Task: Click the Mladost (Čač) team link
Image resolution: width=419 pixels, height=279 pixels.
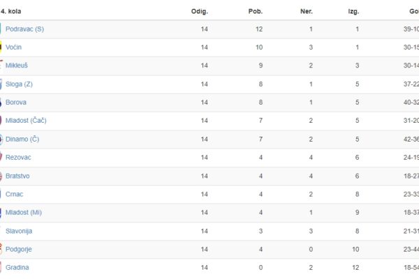Action: (x=26, y=121)
